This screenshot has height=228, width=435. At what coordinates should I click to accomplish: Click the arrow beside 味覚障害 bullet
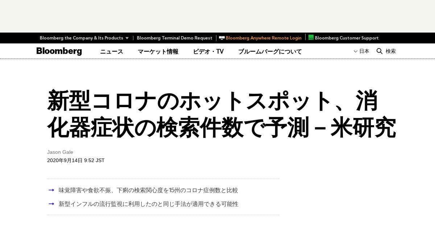pyautogui.click(x=51, y=190)
